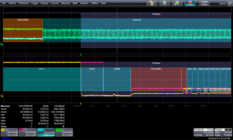Image resolution: width=233 pixels, height=140 pixels.
Task: Open the File menu
Action: [x=4, y=3]
